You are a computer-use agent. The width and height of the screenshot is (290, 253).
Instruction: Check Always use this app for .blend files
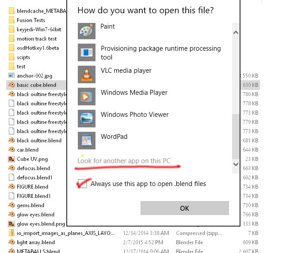(x=82, y=183)
